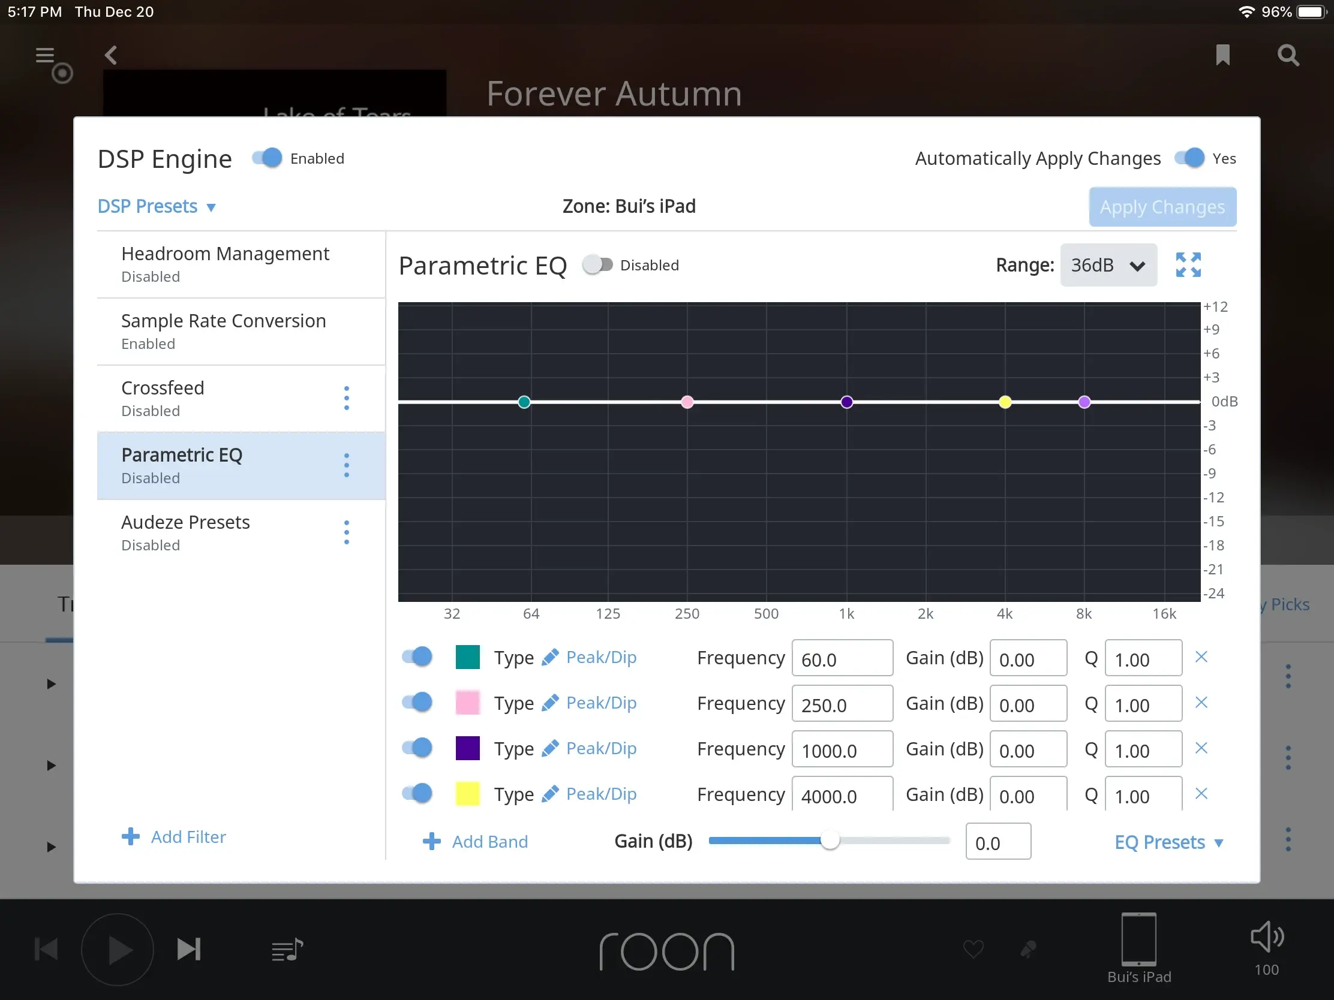This screenshot has width=1334, height=1000.
Task: Expand the EQ Presets dropdown
Action: coord(1169,842)
